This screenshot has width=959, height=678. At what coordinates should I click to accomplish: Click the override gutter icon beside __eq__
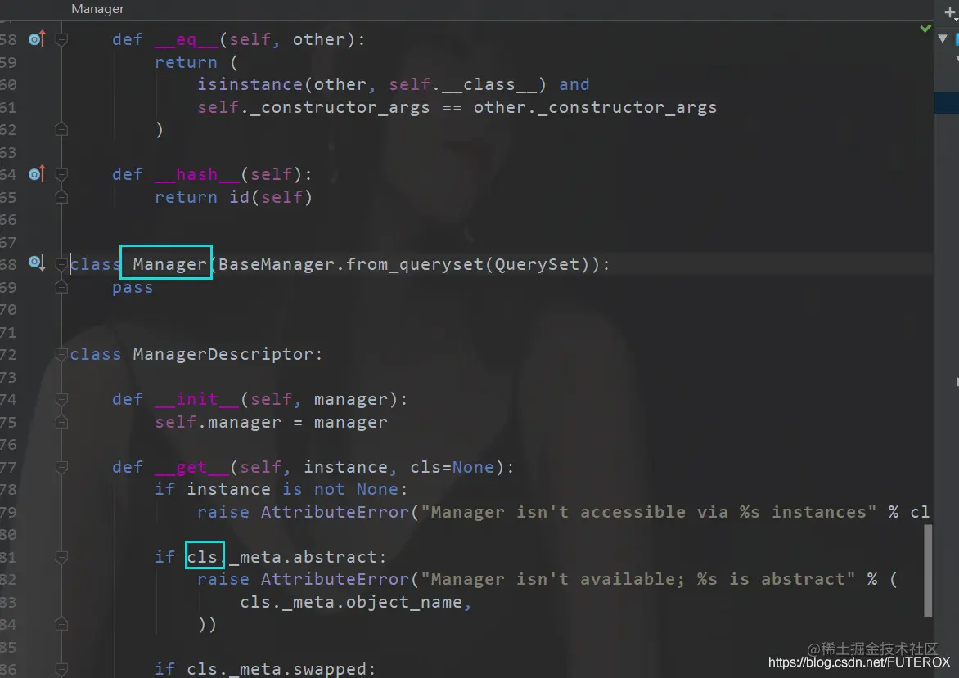coord(37,39)
